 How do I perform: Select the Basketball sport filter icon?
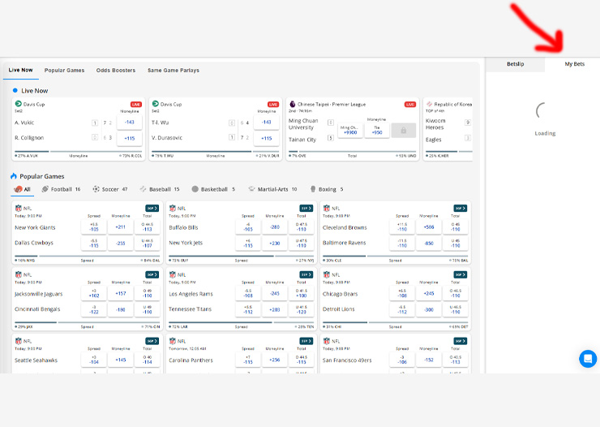pyautogui.click(x=195, y=189)
